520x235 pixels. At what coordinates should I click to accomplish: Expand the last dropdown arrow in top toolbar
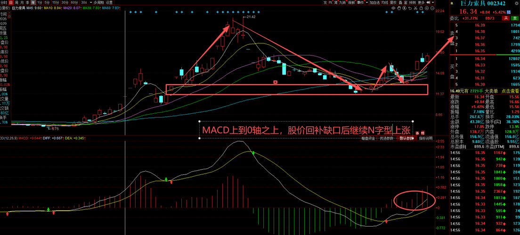(433, 3)
